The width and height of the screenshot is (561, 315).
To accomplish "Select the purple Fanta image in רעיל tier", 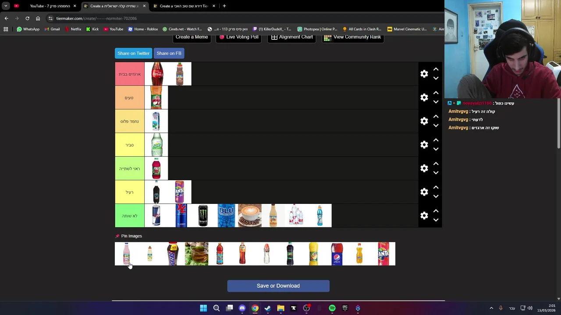I will click(180, 192).
